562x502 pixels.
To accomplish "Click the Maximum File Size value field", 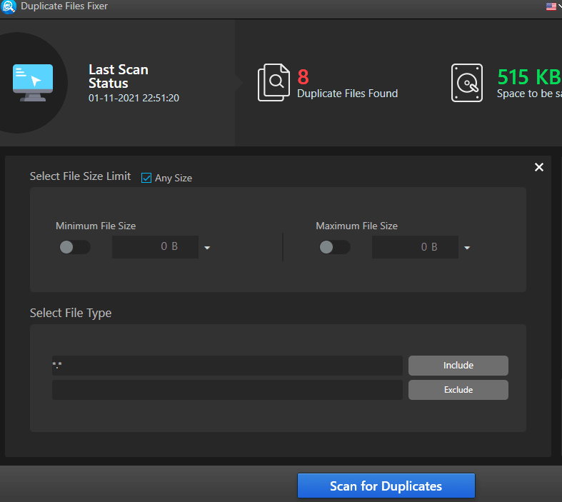I will click(415, 247).
